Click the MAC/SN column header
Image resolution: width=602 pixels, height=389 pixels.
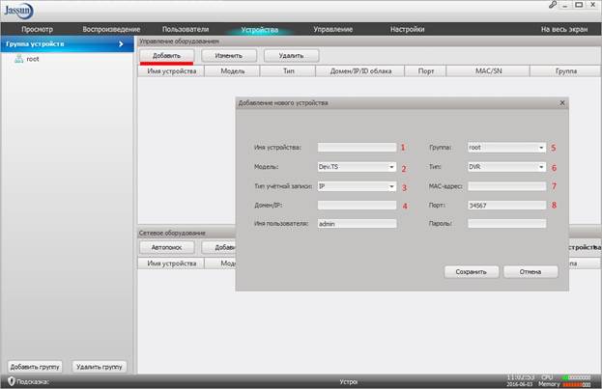[x=488, y=71]
